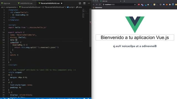Open a new browser tab with plus
177x99 pixels.
point(124,1)
